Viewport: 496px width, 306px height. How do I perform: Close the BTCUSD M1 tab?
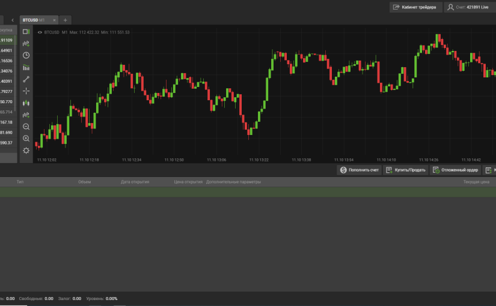(54, 20)
